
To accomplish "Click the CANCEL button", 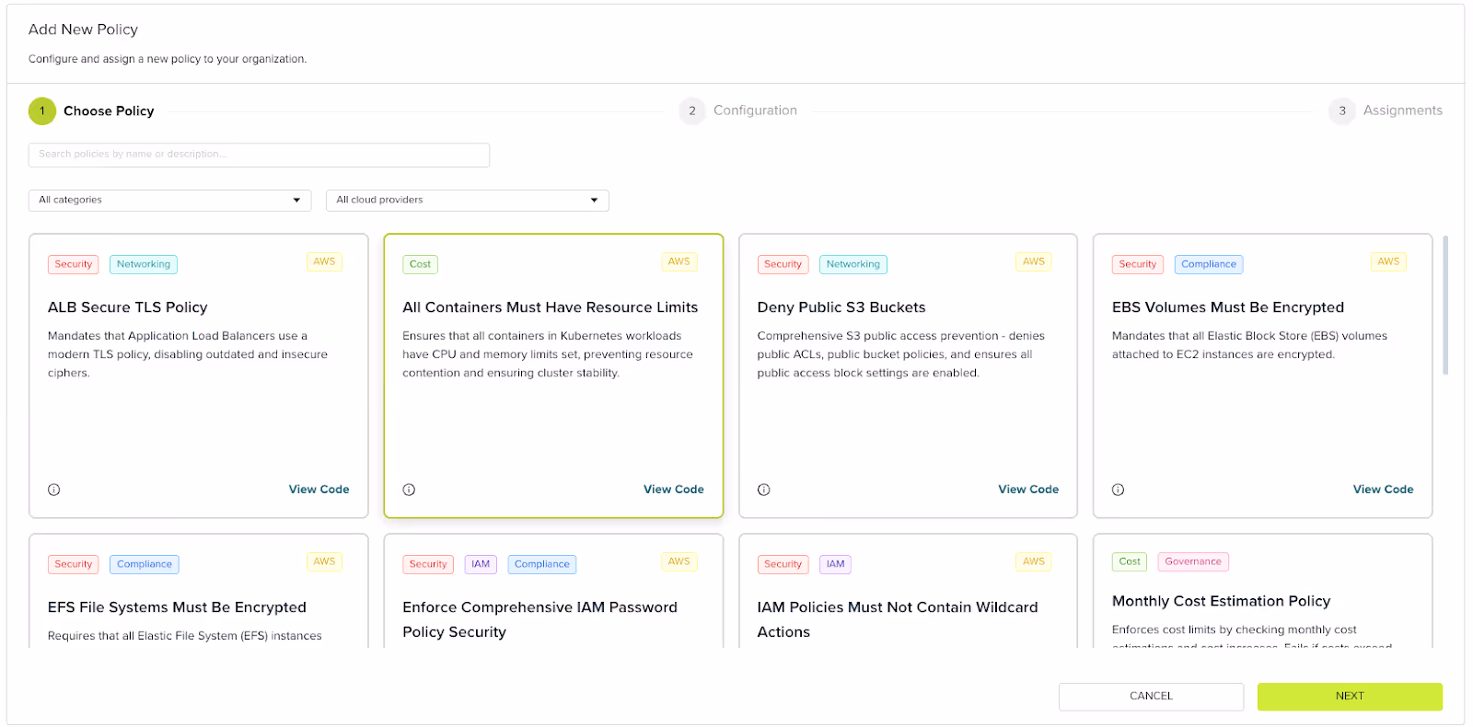I will tap(1151, 697).
